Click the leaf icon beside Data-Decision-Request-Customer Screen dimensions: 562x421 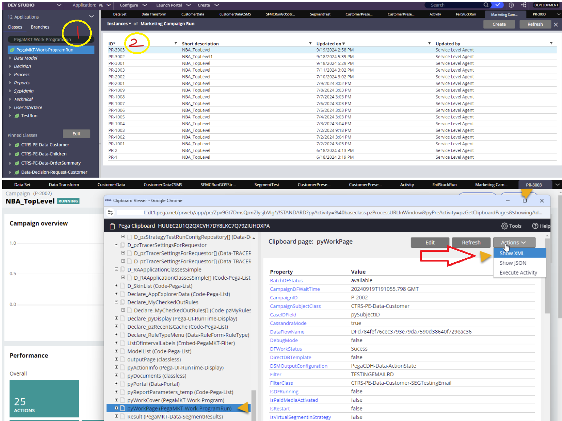[17, 172]
